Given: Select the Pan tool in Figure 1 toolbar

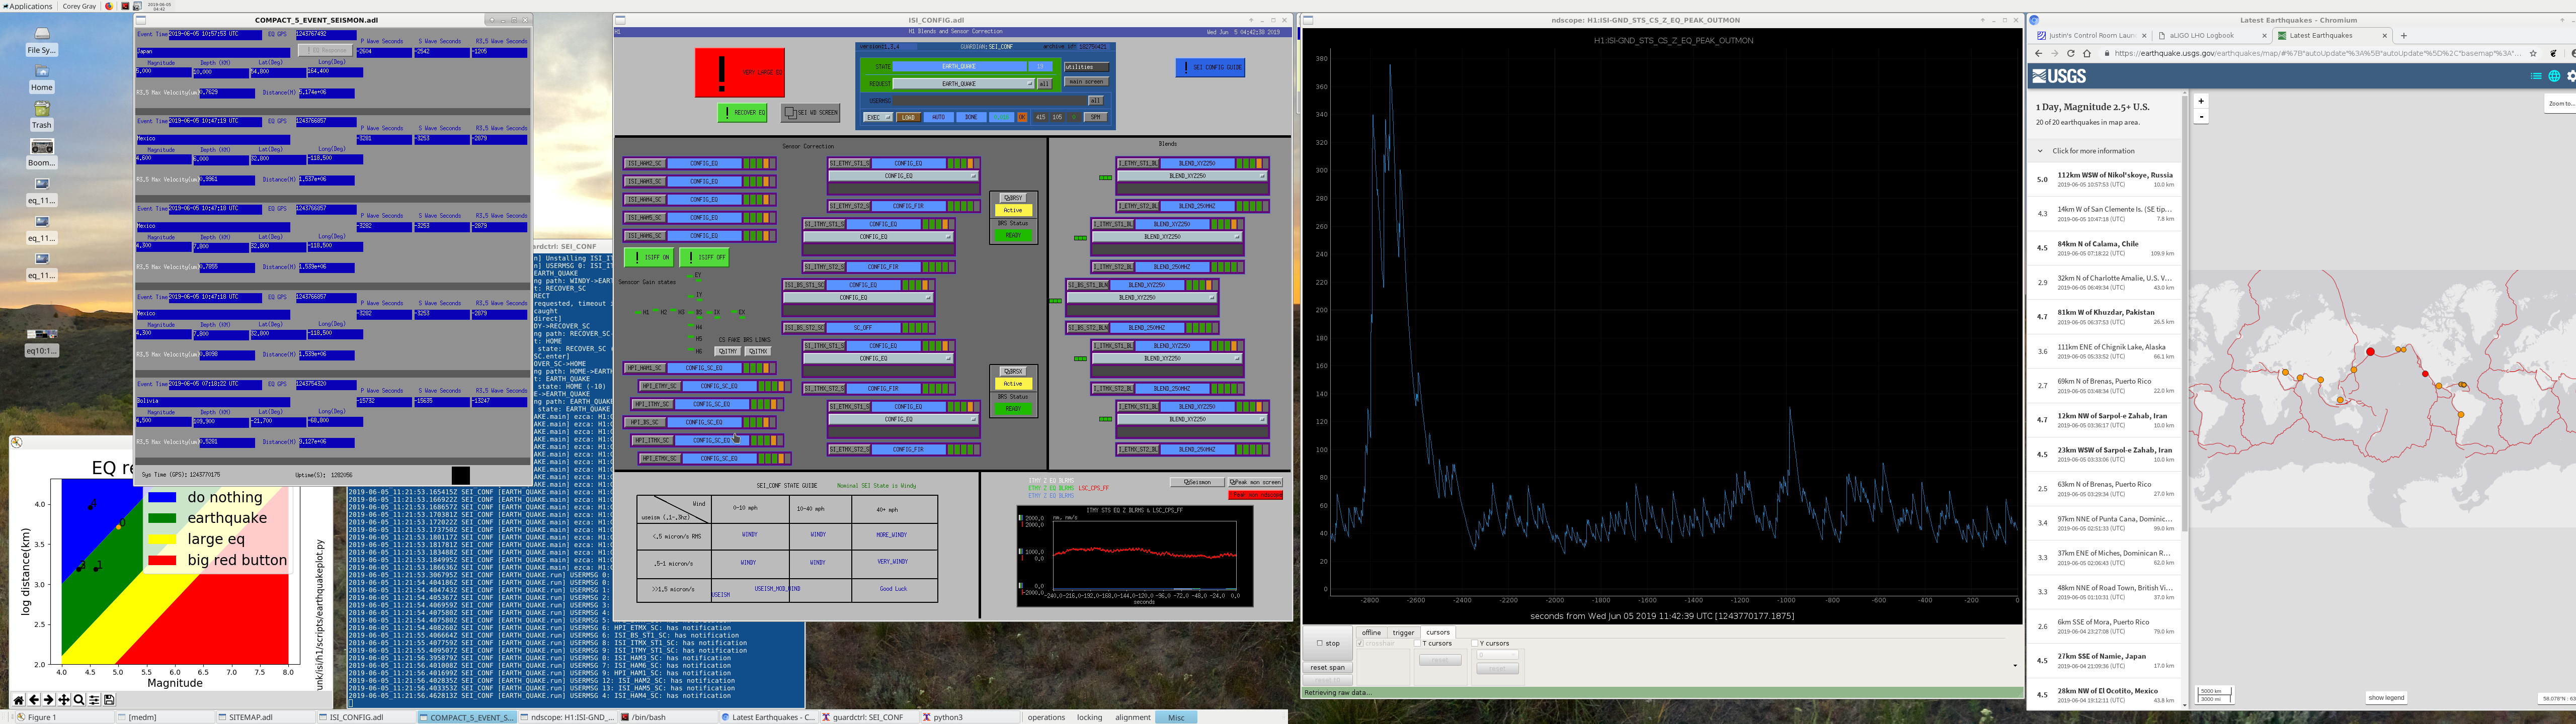Looking at the screenshot, I should [x=64, y=700].
